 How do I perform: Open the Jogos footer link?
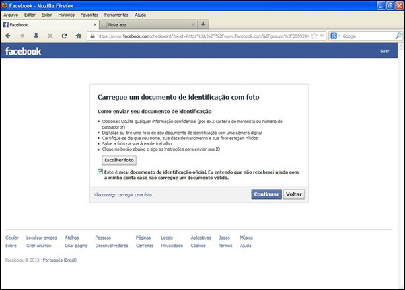pos(224,238)
